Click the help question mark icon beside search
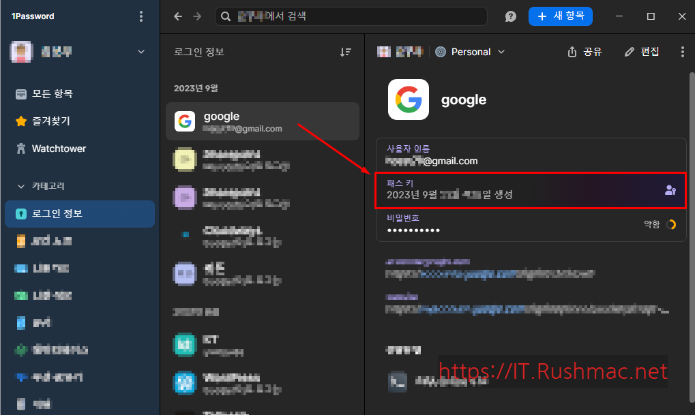The image size is (695, 415). coord(510,16)
